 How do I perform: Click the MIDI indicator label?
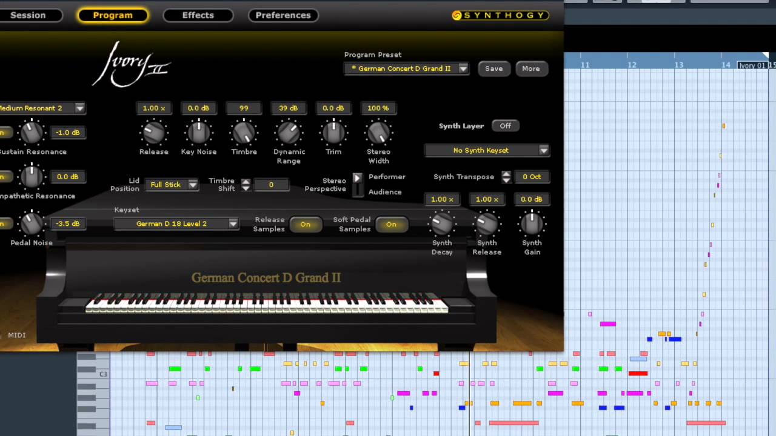[x=16, y=335]
